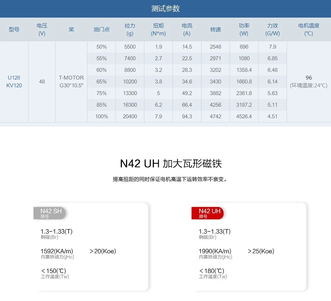The height and width of the screenshot is (301, 331).
Task: Click the 电机温度 (℃) column header
Action: [x=308, y=29]
